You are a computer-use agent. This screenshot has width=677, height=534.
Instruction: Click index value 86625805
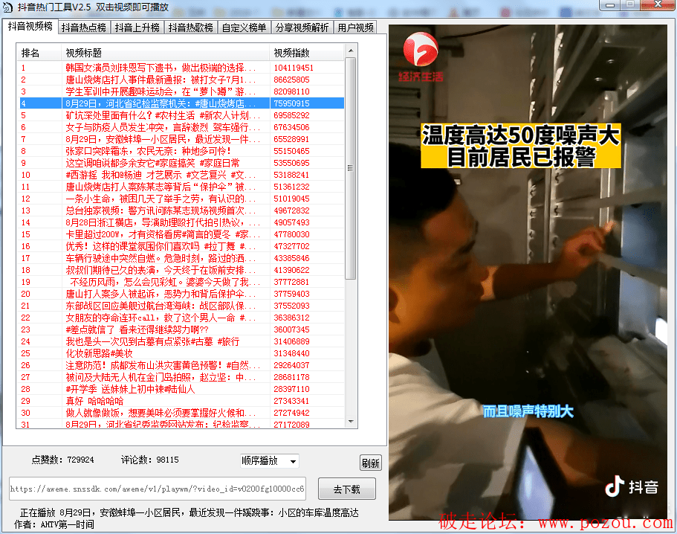tap(291, 80)
